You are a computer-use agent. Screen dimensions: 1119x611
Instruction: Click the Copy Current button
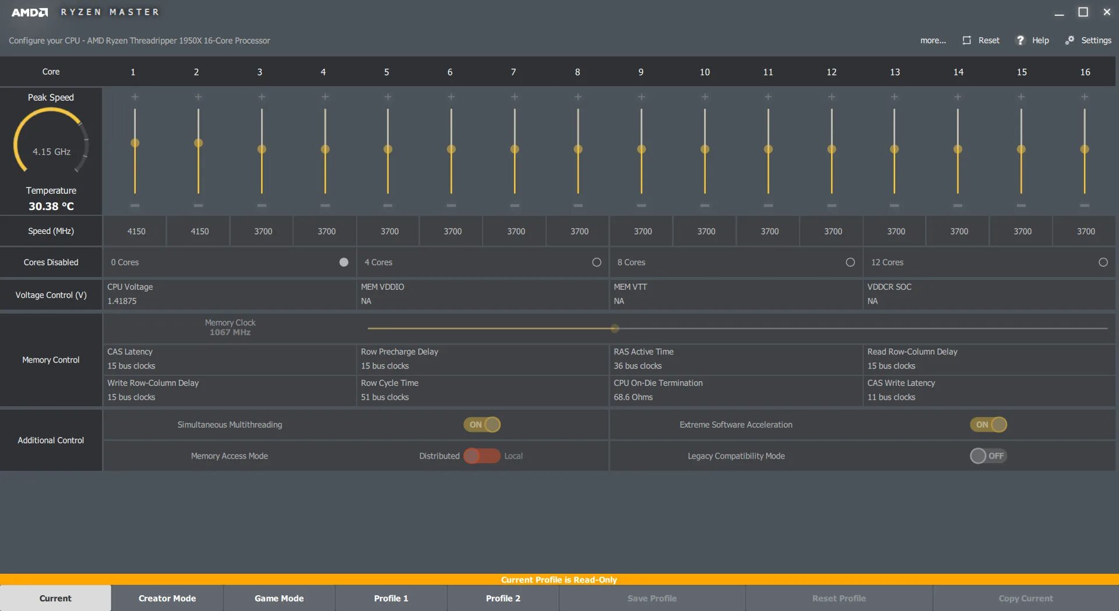pyautogui.click(x=1026, y=598)
